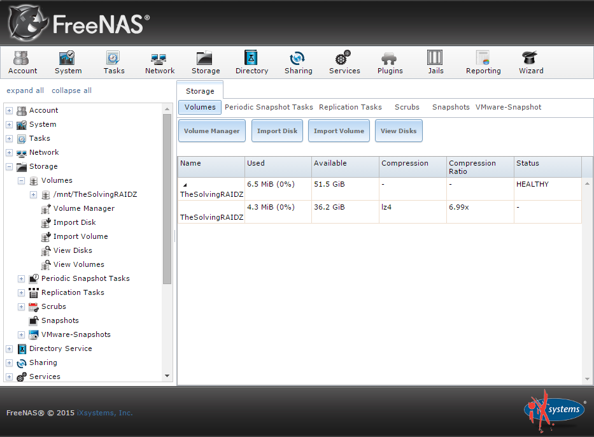594x437 pixels.
Task: Click the Import Volume button
Action: (339, 131)
